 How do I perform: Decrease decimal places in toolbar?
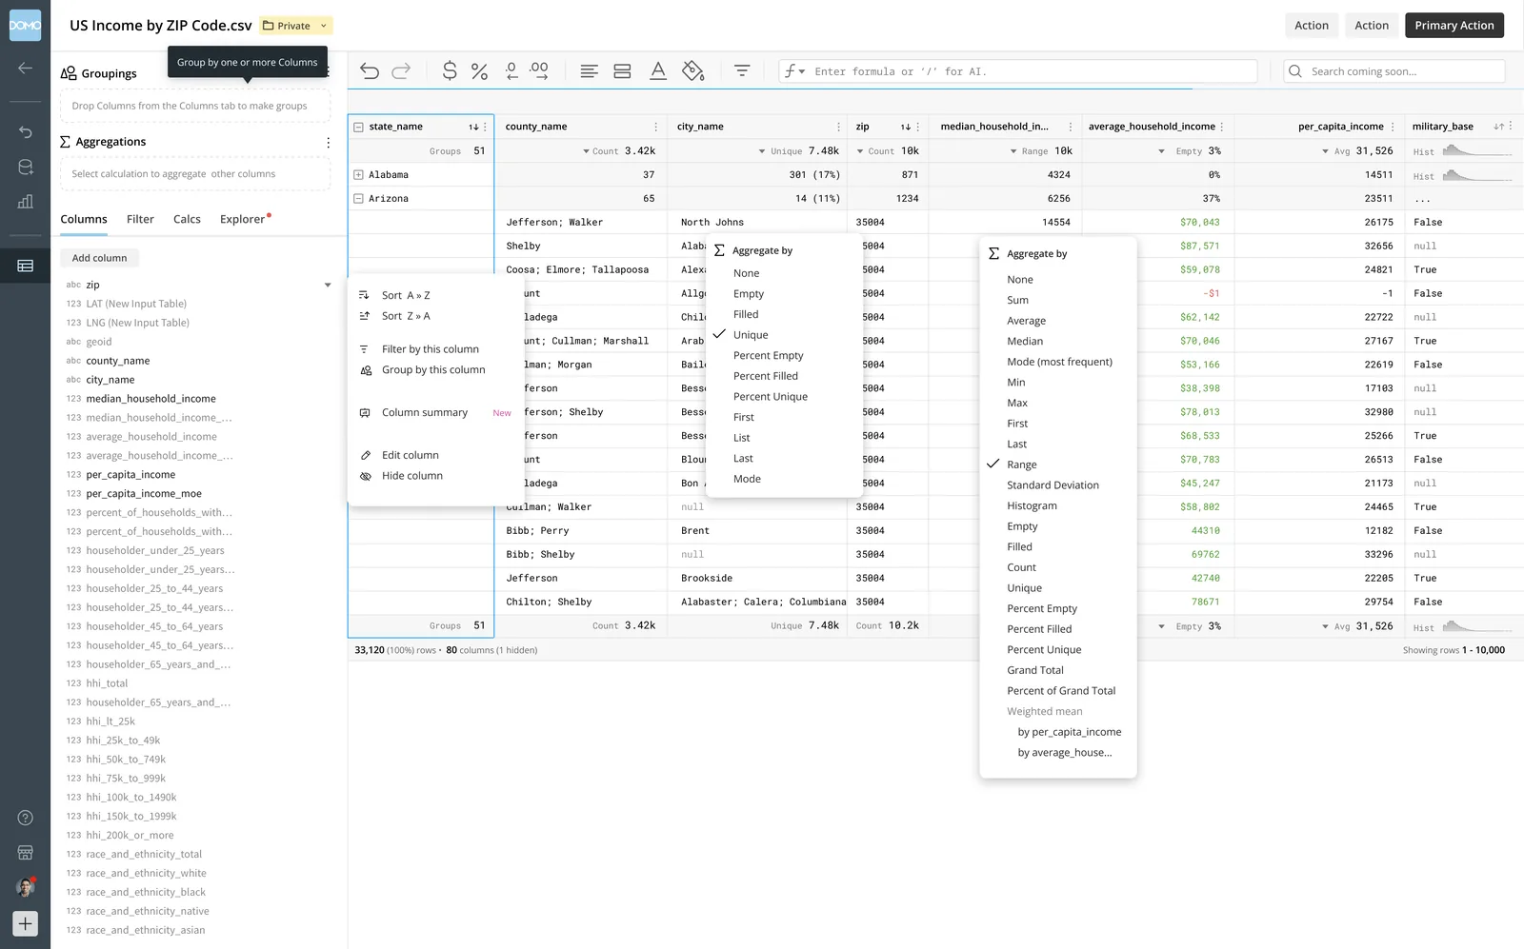tap(511, 71)
